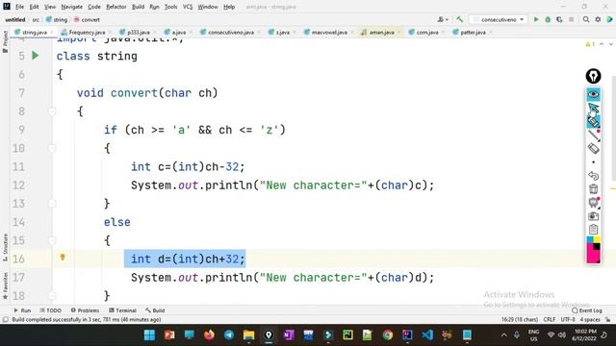Click the CRLF line separator selector
616x346 pixels.
550,319
